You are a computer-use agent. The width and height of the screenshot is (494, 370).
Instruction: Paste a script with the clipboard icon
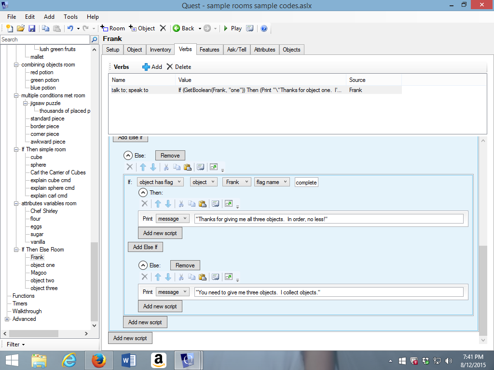203,203
